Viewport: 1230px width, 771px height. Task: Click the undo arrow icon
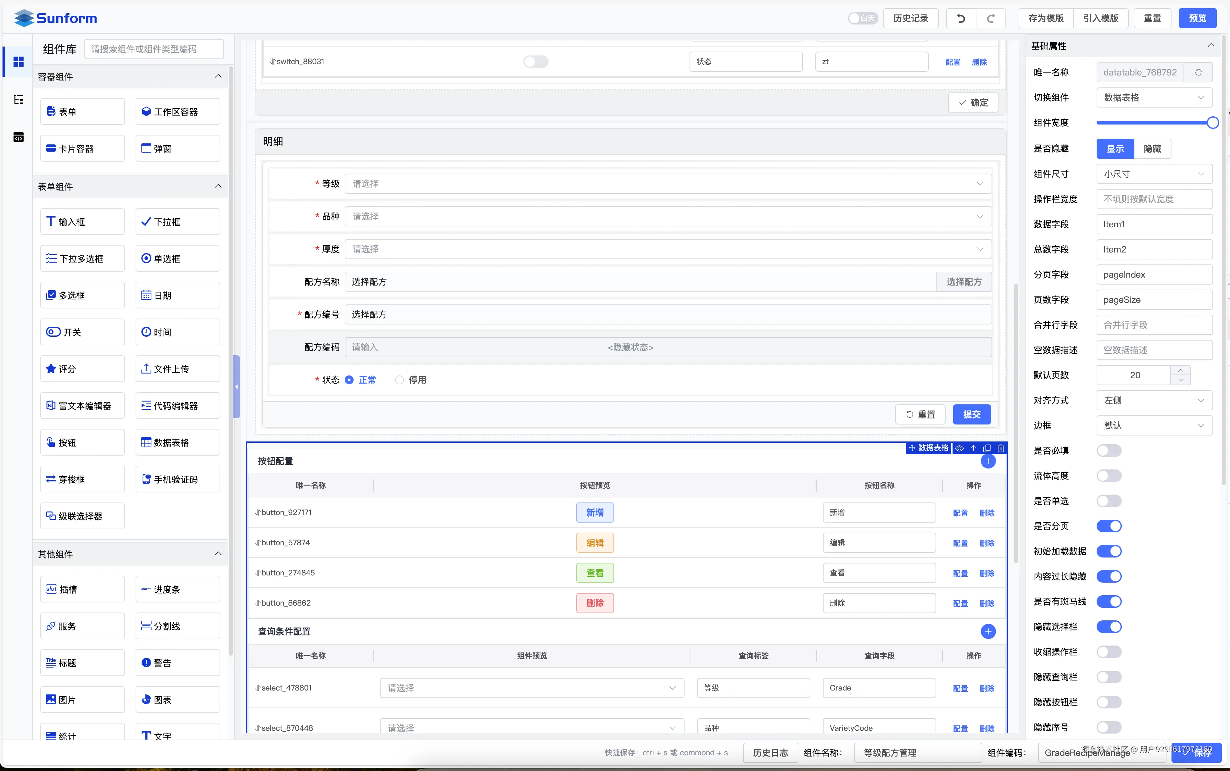coord(961,18)
